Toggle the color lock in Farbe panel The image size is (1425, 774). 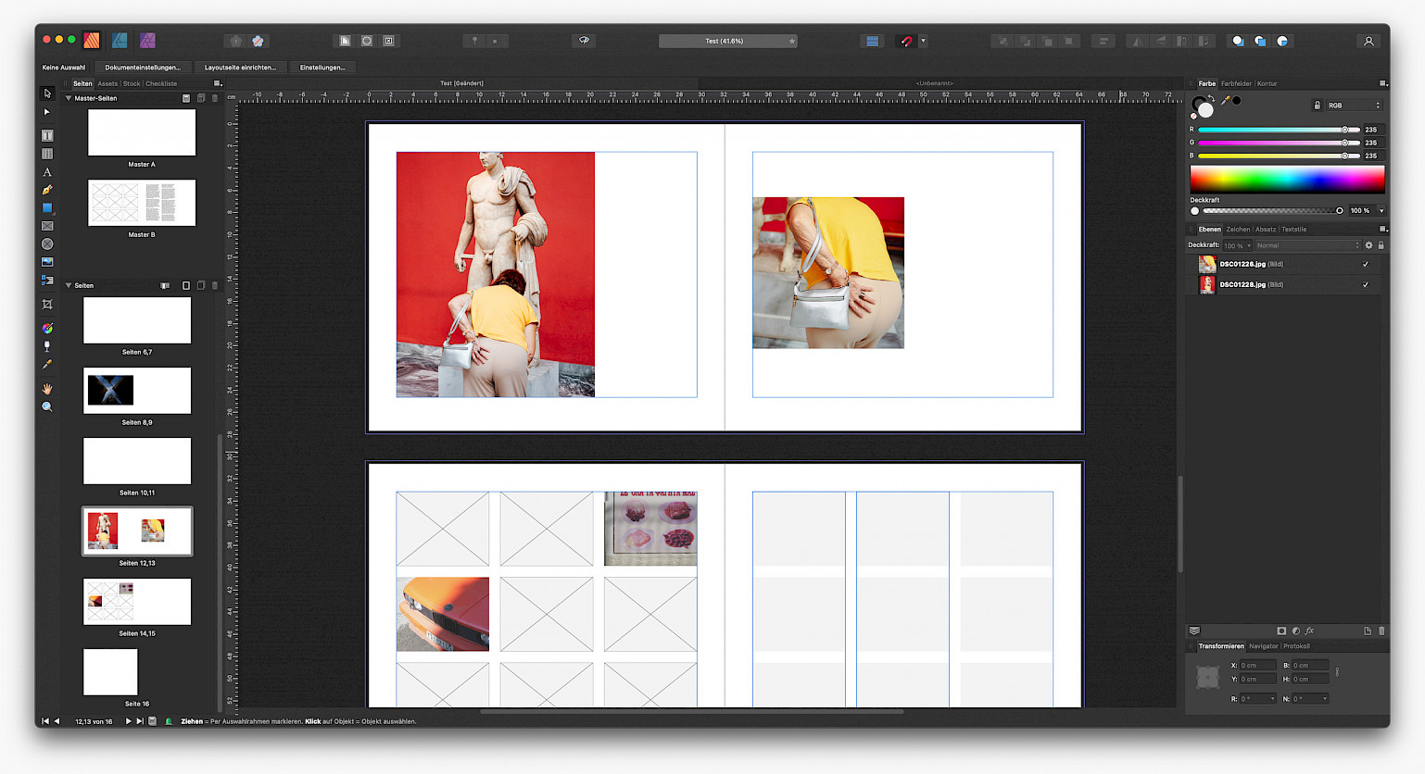(1317, 106)
